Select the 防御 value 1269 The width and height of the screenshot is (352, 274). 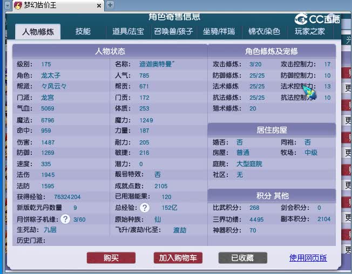(48, 153)
